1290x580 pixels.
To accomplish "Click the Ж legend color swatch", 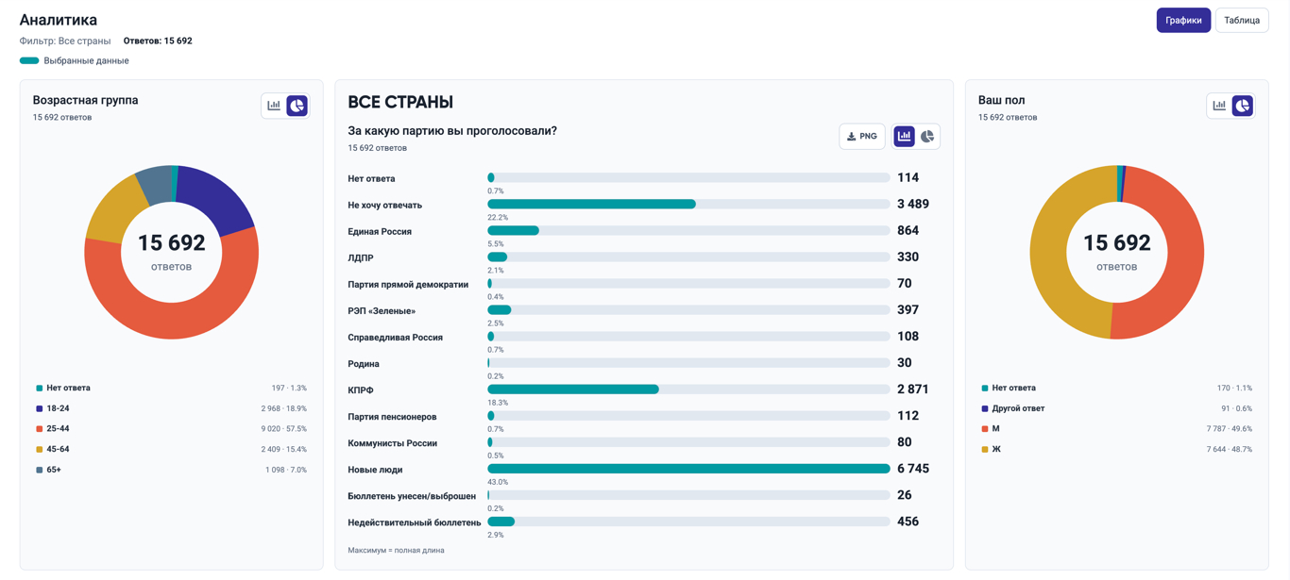I will (985, 450).
